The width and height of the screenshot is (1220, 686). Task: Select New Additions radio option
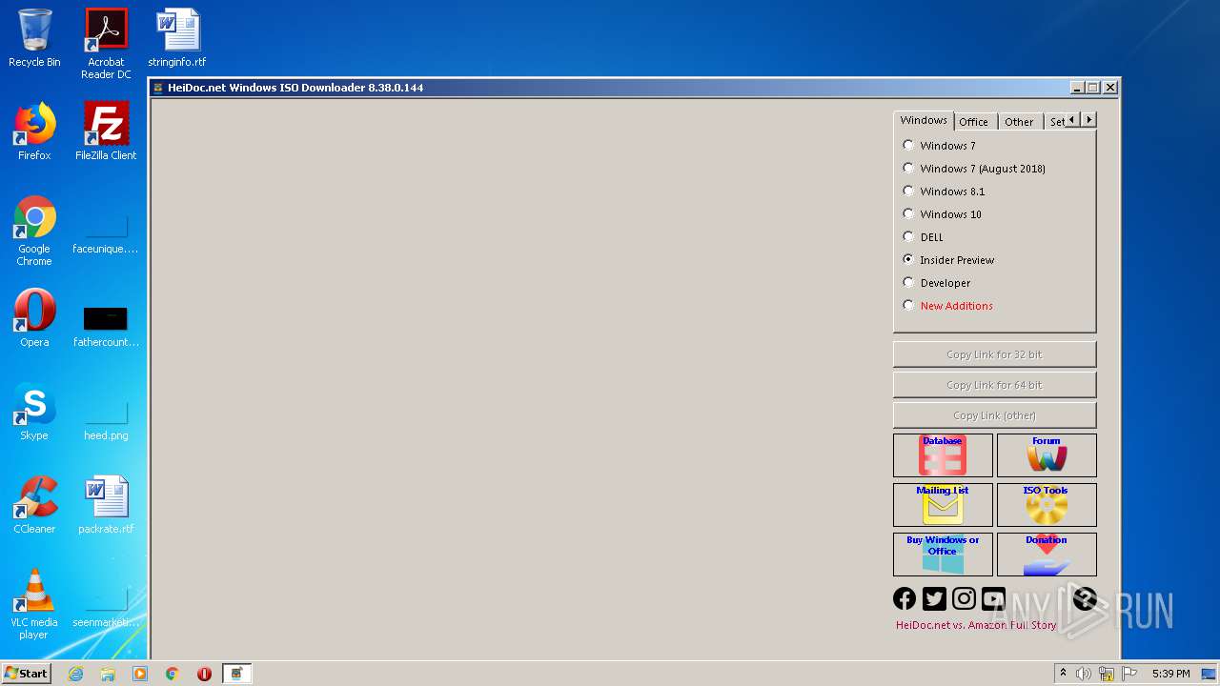[948, 306]
